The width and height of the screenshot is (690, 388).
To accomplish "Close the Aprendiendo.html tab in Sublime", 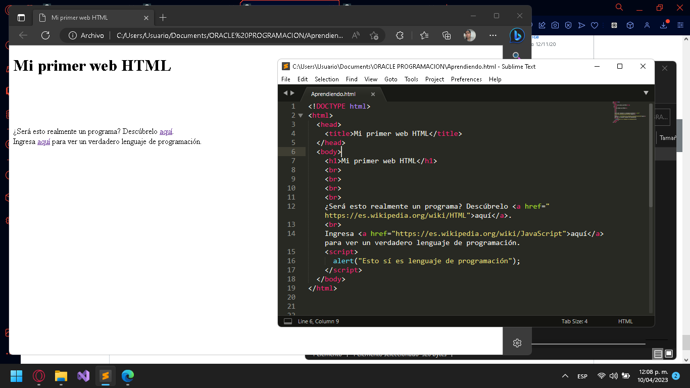I will tap(373, 94).
